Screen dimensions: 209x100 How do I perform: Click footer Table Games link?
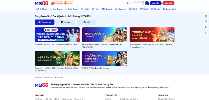click(x=67, y=99)
